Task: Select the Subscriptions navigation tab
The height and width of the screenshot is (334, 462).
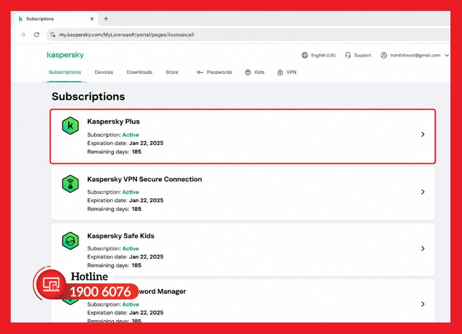Action: [65, 72]
